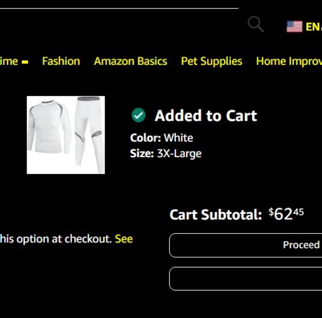Screen dimensions: 322x318
Task: Click the search magnifier icon
Action: 255,24
